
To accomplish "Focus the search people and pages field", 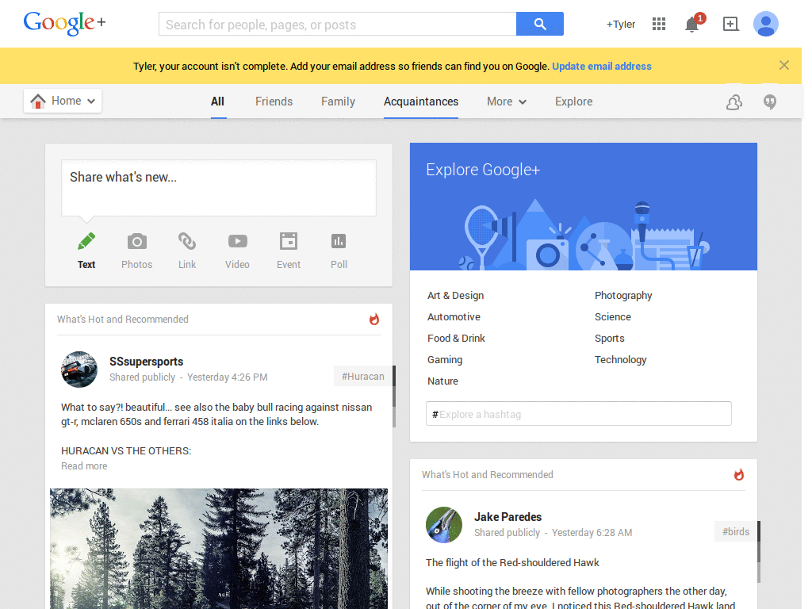I will tap(338, 25).
